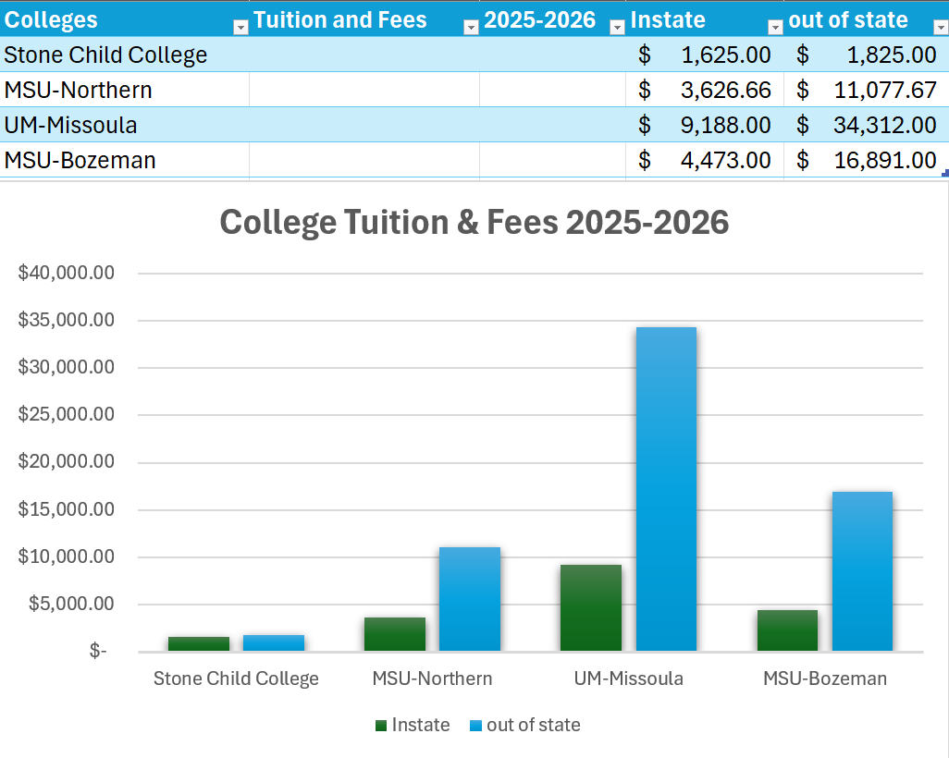949x758 pixels.
Task: Click the $5,000.00 axis label
Action: pos(71,603)
